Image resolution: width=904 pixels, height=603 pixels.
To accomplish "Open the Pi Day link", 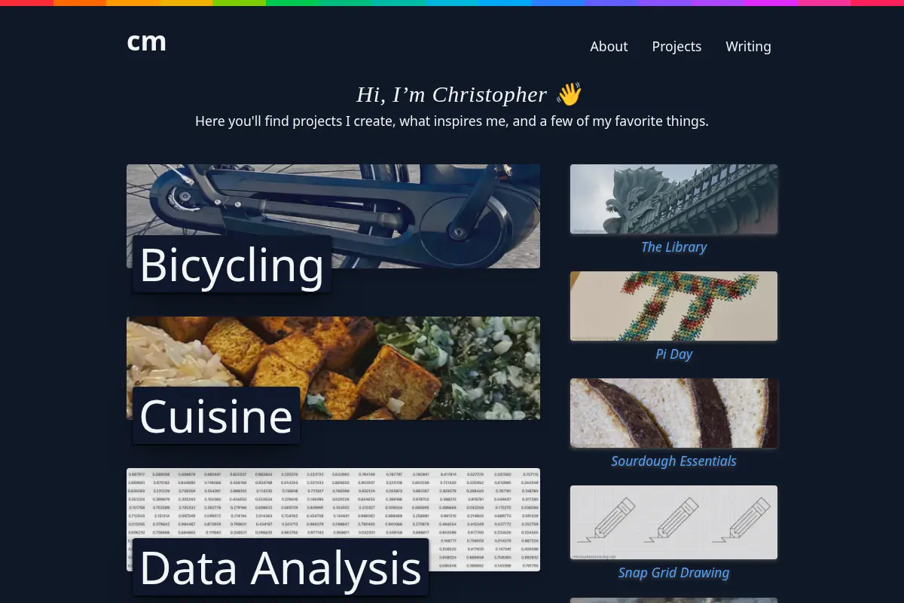I will click(673, 354).
